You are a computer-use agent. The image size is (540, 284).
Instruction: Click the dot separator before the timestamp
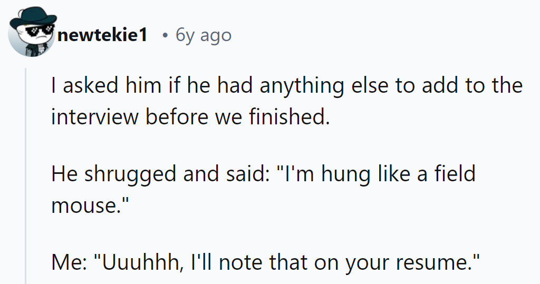(165, 35)
